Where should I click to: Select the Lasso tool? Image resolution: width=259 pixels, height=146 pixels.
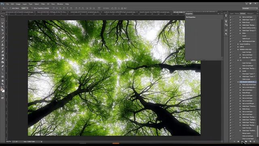click(x=2, y=23)
